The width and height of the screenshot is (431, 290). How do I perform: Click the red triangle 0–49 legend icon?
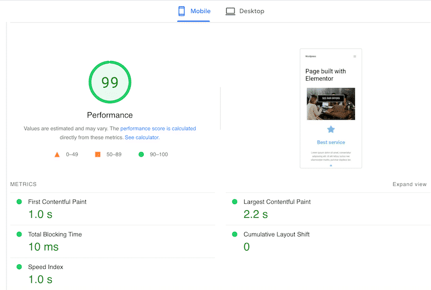(57, 155)
